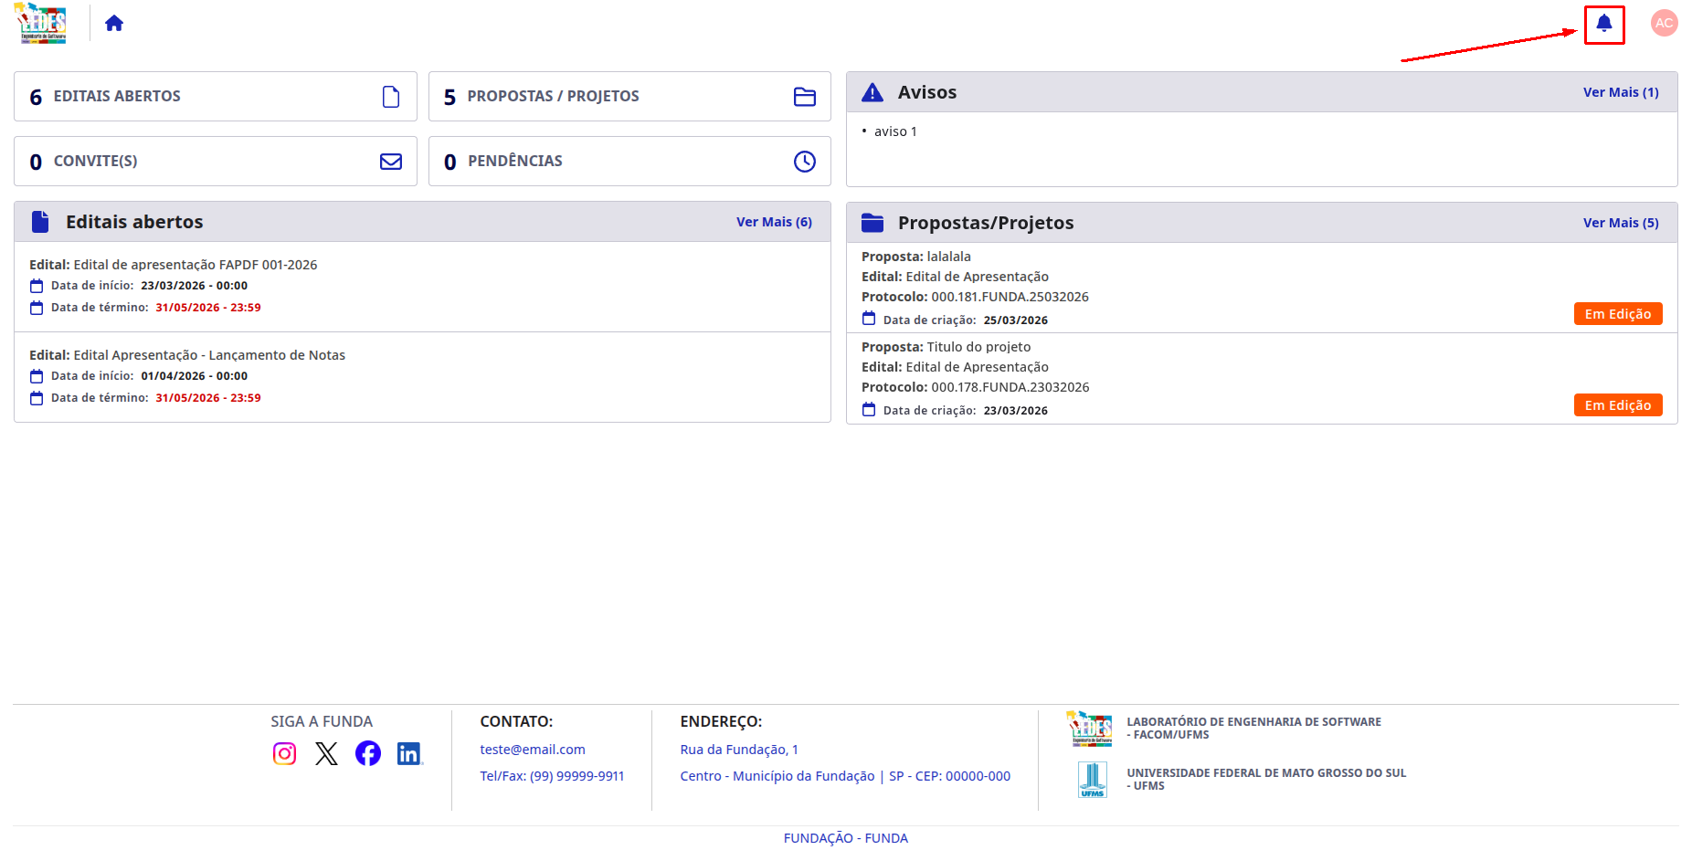Screen dimensions: 1692x850
Task: Click calendar icon for creation date 23/03/2026
Action: click(x=869, y=409)
